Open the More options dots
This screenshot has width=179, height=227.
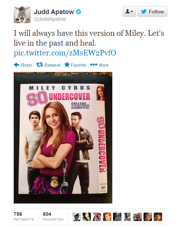pos(94,65)
